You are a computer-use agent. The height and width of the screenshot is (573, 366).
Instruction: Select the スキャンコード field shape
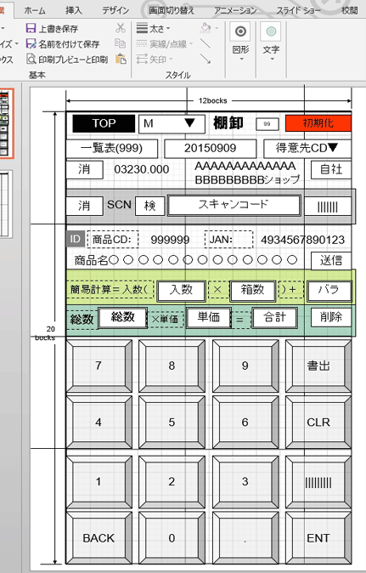tap(234, 205)
